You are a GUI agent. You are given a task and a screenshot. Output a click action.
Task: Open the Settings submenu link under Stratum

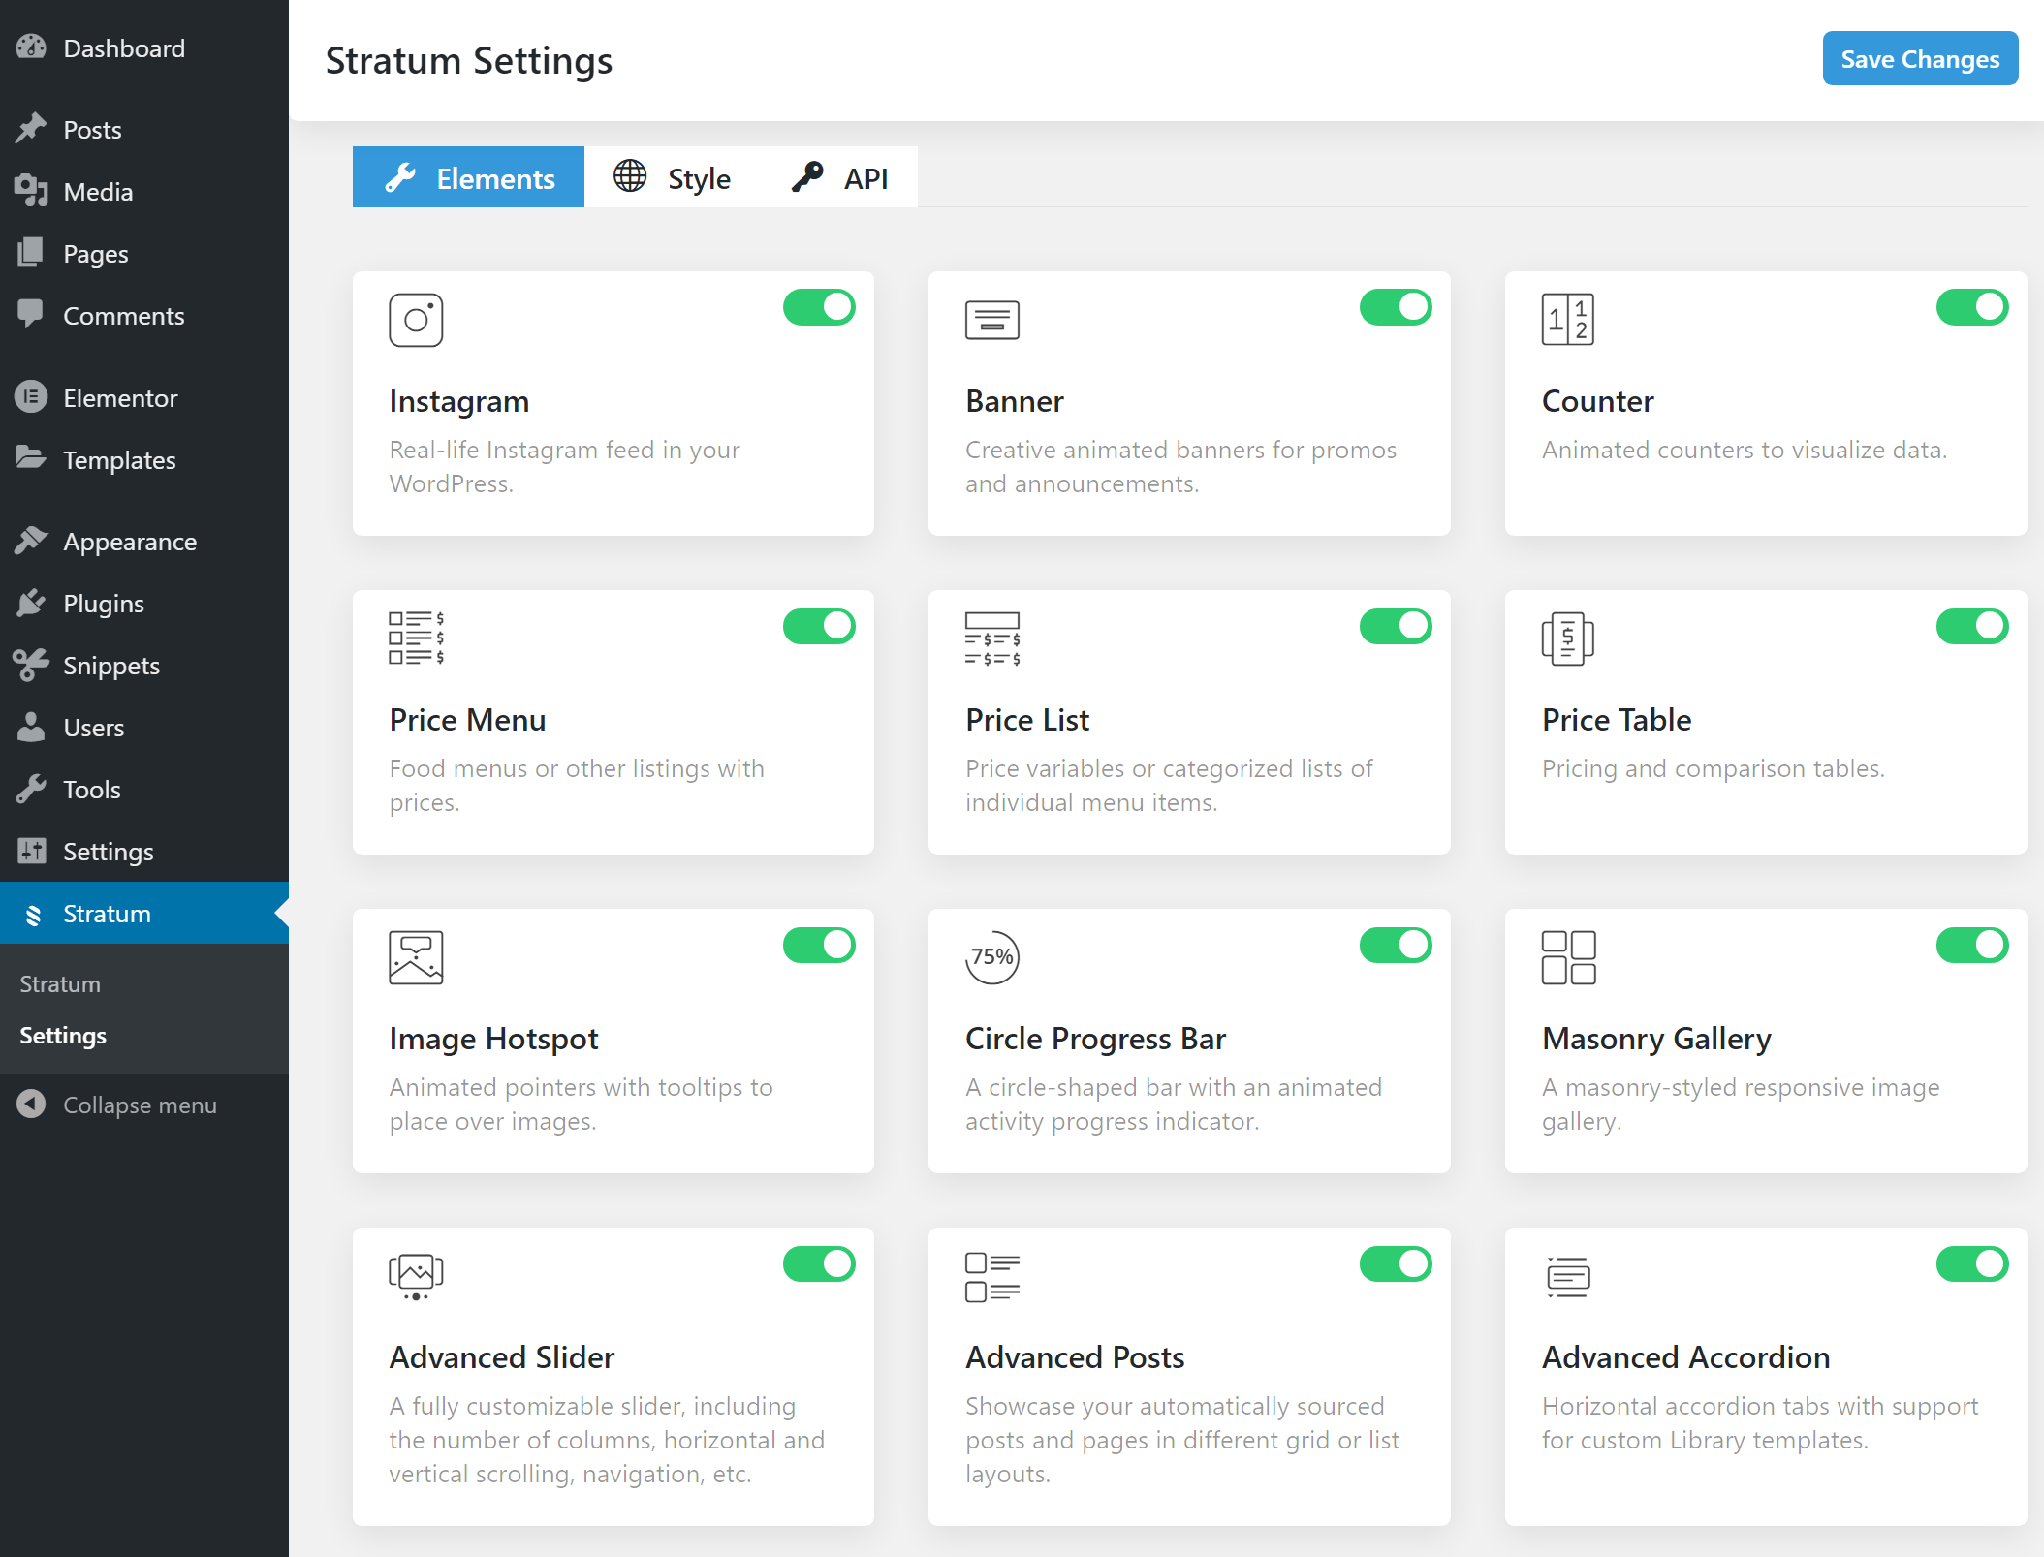(63, 1035)
